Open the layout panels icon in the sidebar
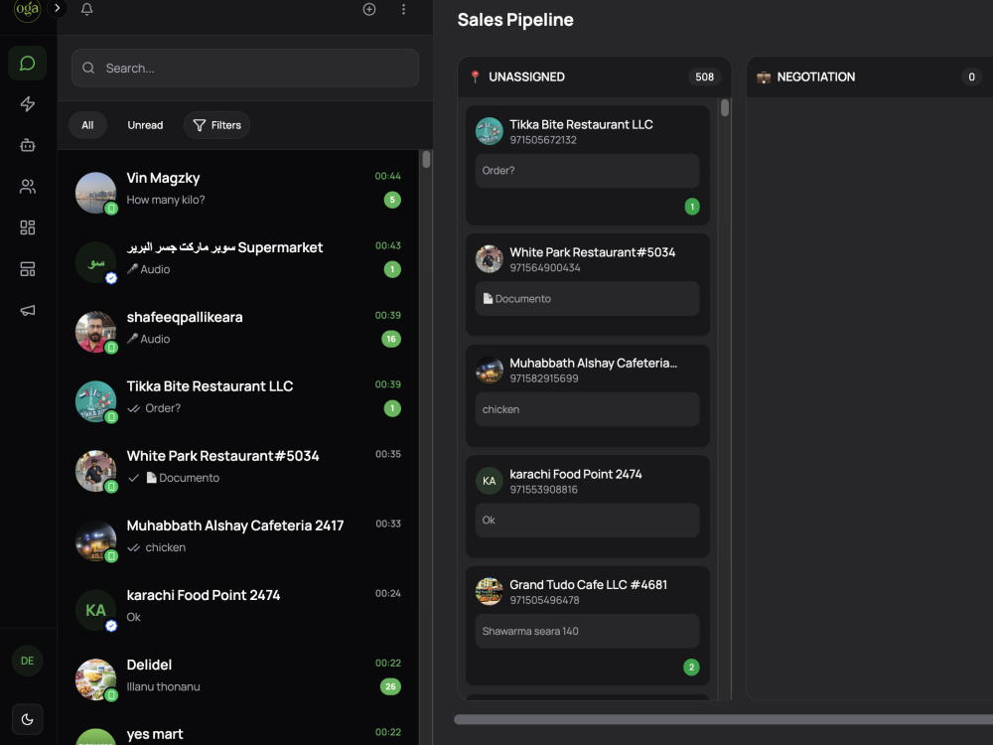This screenshot has height=745, width=993. pos(27,269)
